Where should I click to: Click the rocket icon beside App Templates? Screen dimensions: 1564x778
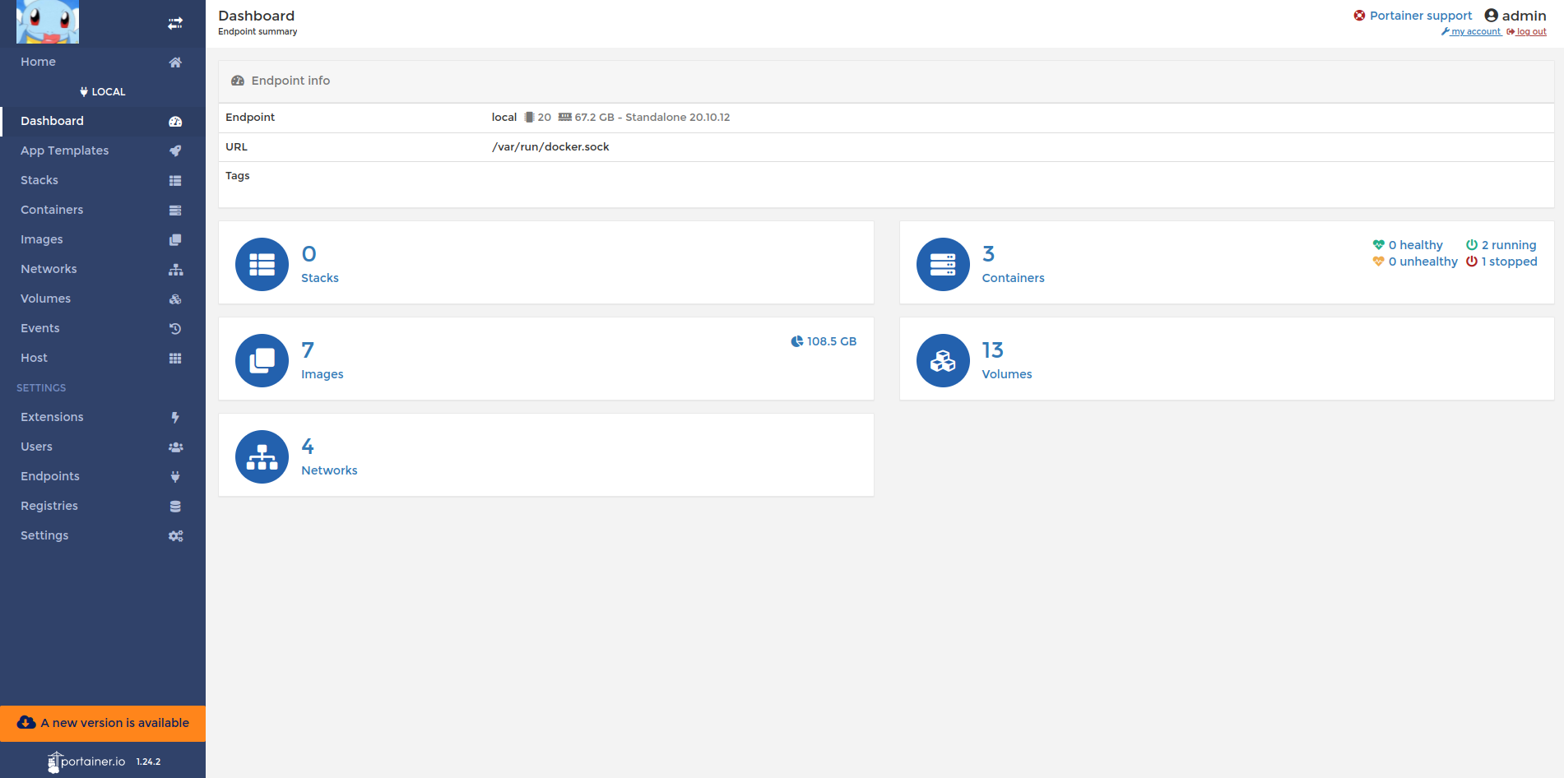(175, 151)
